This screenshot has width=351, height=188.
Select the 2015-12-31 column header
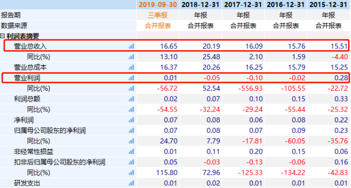click(x=328, y=5)
